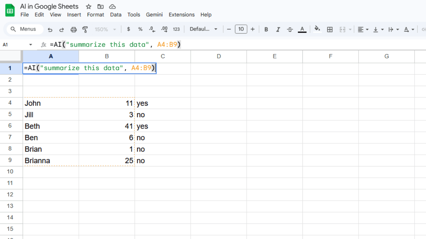Toggle bold formatting
Image resolution: width=426 pixels, height=239 pixels.
pos(266,29)
